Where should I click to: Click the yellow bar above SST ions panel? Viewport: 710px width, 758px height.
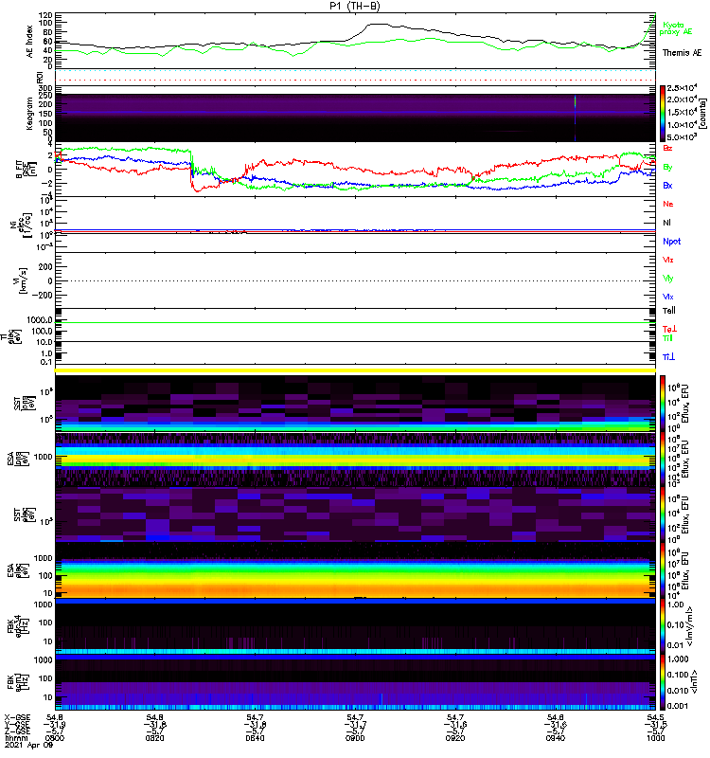(x=355, y=370)
